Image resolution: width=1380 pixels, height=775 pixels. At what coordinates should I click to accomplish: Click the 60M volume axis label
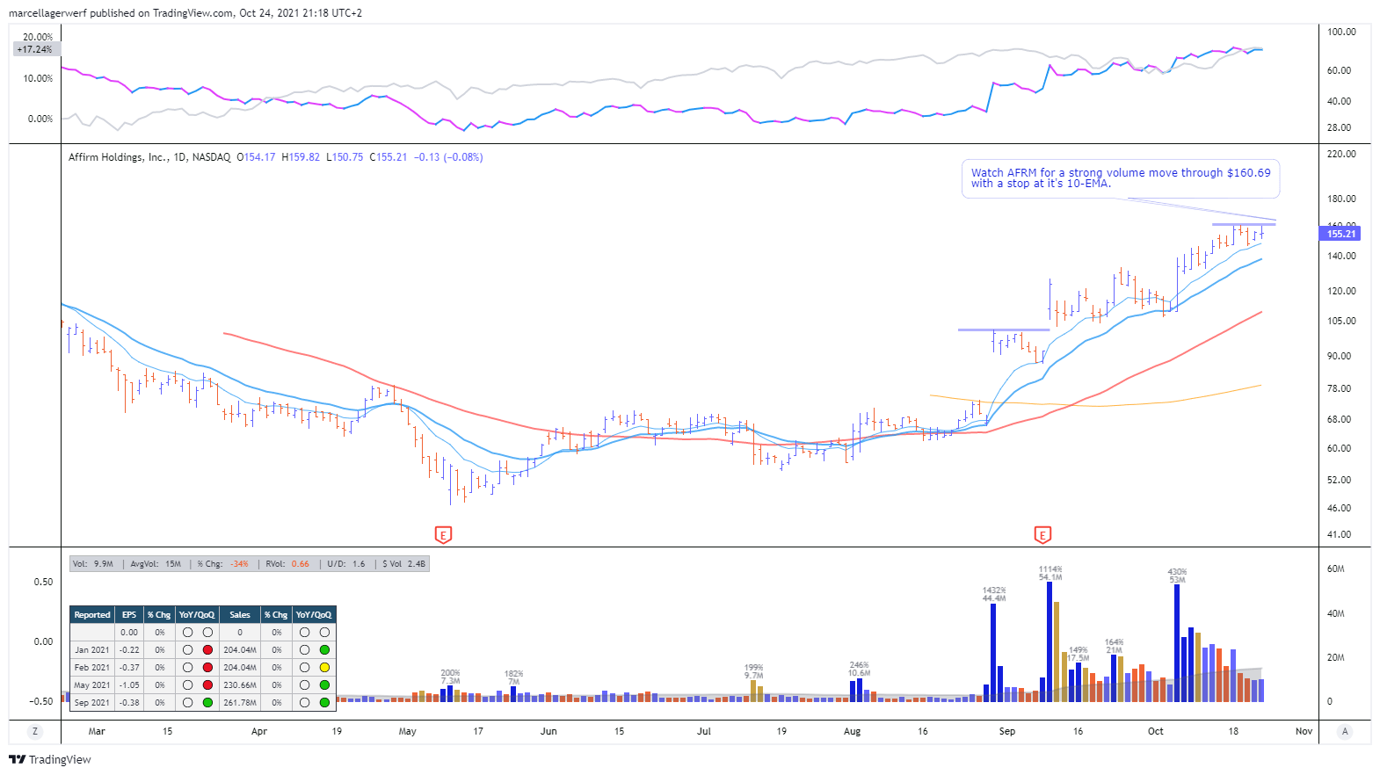(1335, 569)
